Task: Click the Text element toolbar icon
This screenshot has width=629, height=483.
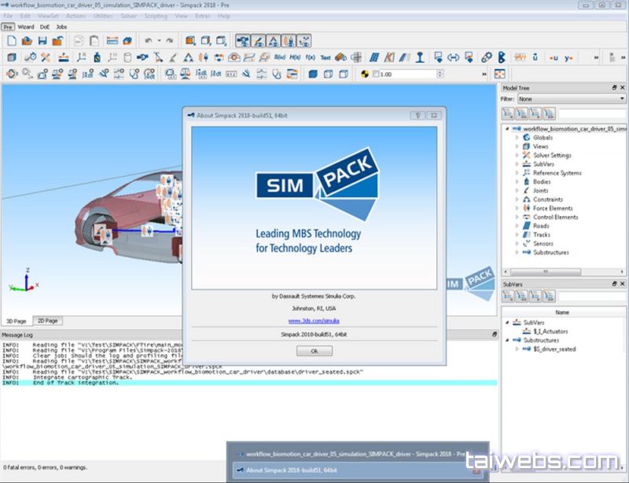Action: [325, 57]
